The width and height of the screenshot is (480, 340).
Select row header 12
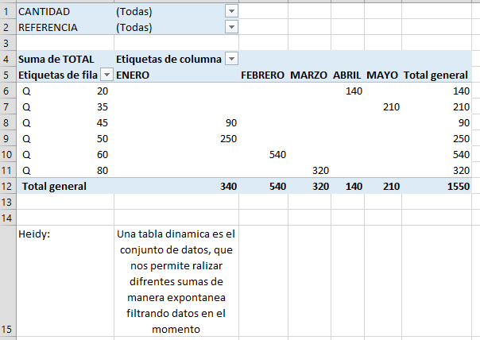(8, 187)
